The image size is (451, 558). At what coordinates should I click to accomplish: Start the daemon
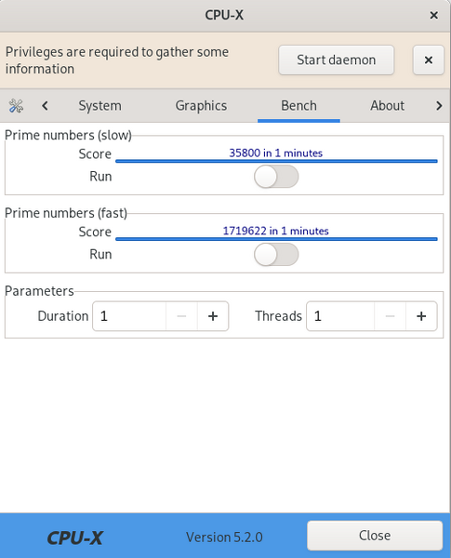[x=336, y=60]
